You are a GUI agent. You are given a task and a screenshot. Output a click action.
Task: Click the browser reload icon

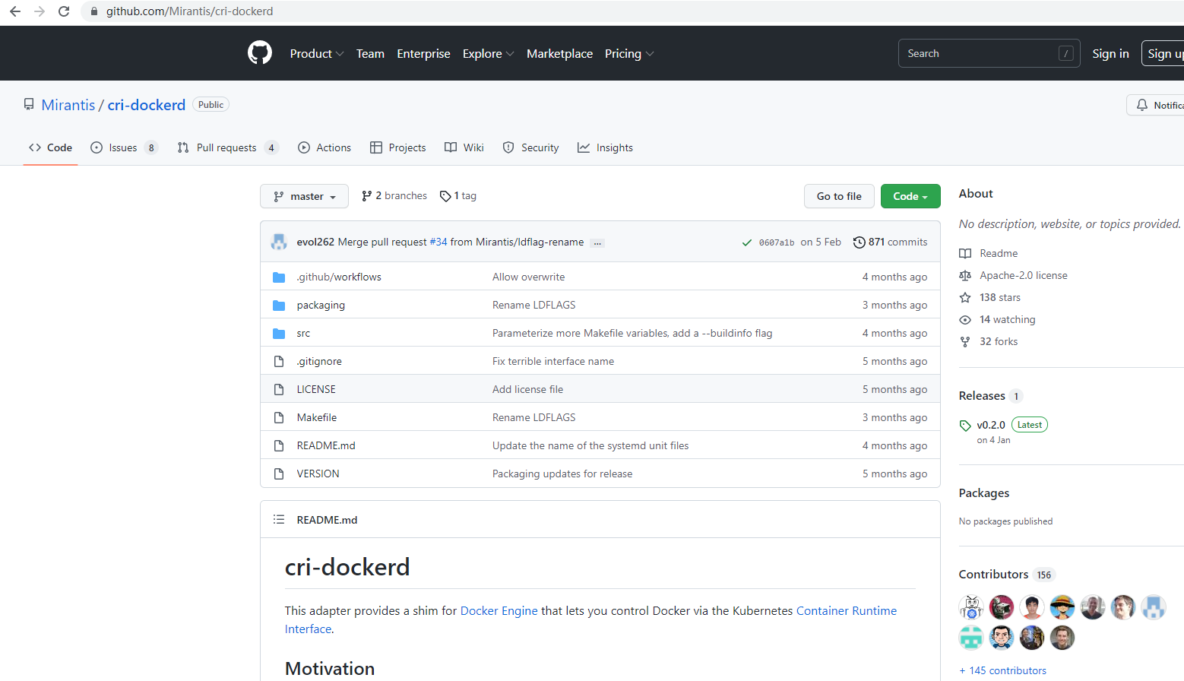click(x=64, y=11)
